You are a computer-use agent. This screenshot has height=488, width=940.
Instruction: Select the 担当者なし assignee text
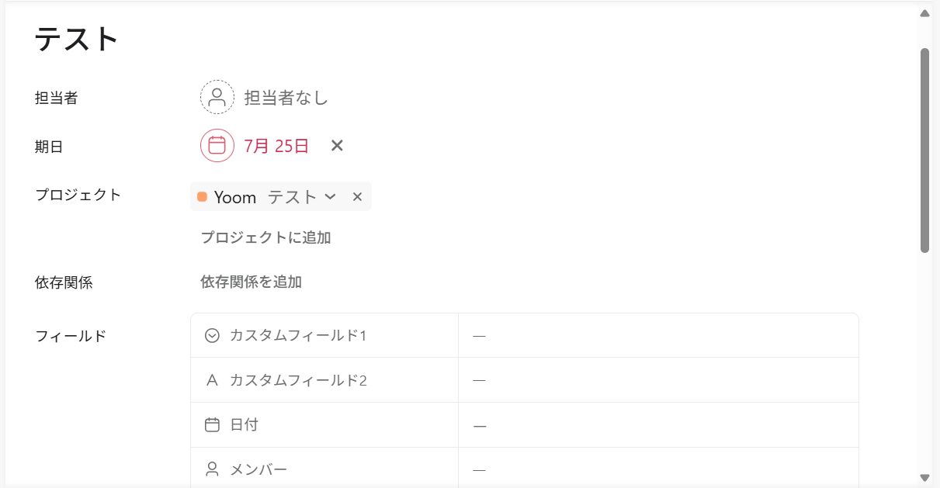(x=286, y=98)
